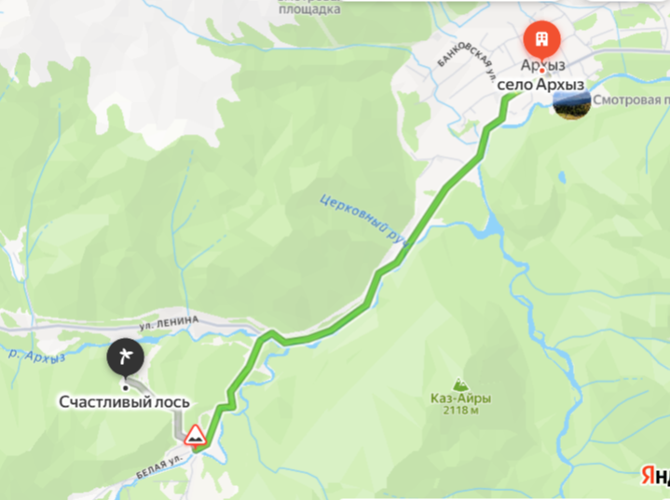Screen dimensions: 670x500
Task: Click the село Архыз label
Action: (x=540, y=84)
